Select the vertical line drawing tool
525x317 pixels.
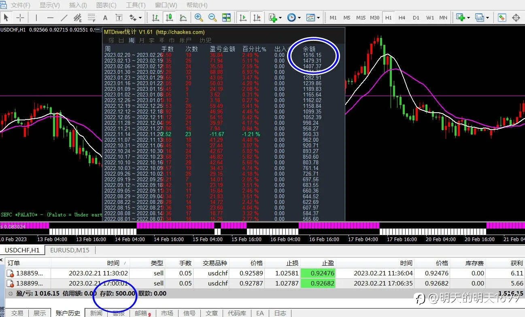36,18
